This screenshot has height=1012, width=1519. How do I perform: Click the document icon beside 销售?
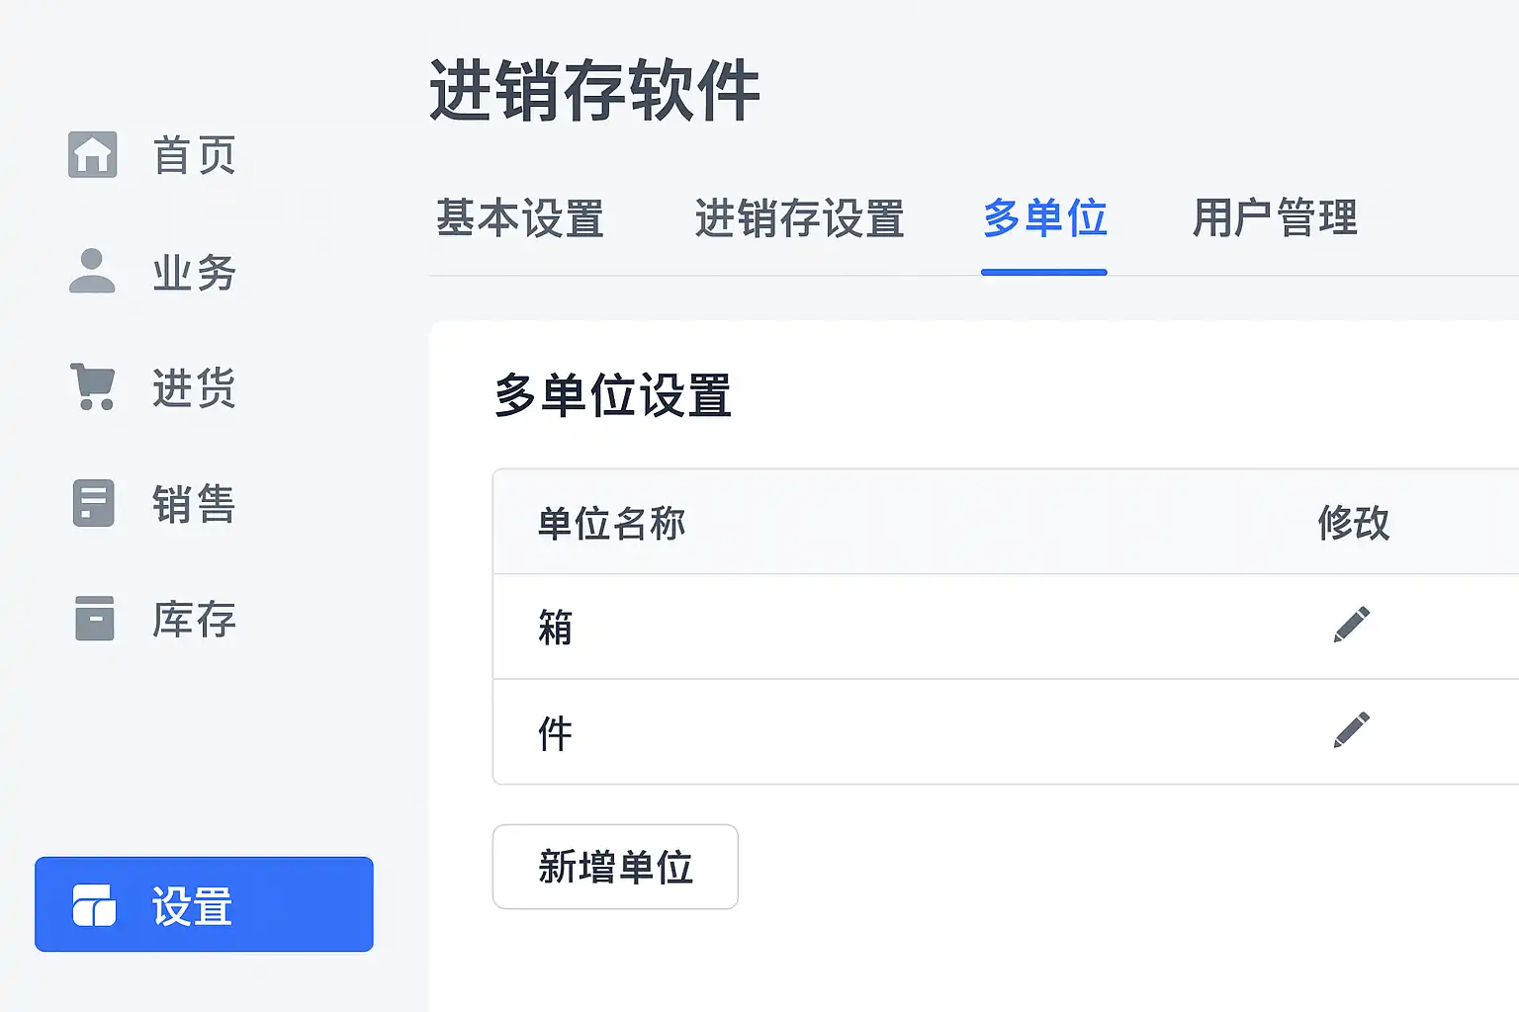(94, 503)
